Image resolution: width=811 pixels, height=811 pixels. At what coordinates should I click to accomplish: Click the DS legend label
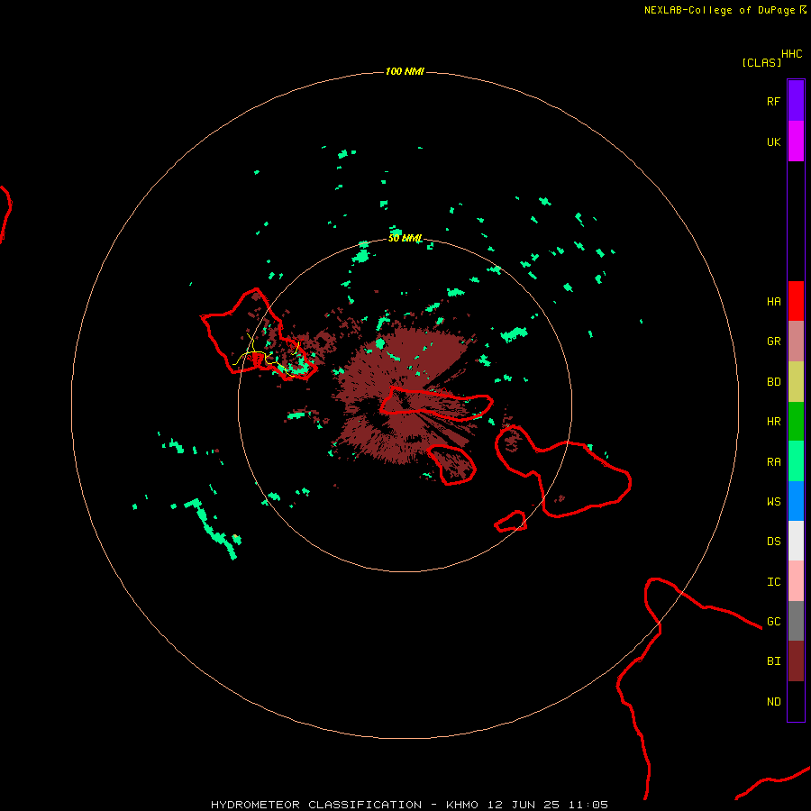pyautogui.click(x=773, y=542)
